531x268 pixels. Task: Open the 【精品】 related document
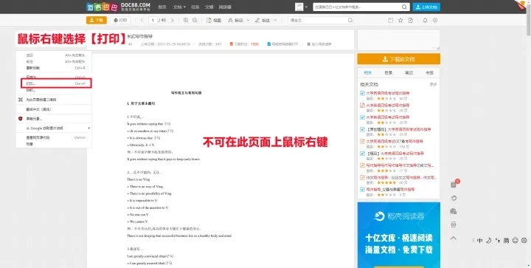(x=395, y=154)
